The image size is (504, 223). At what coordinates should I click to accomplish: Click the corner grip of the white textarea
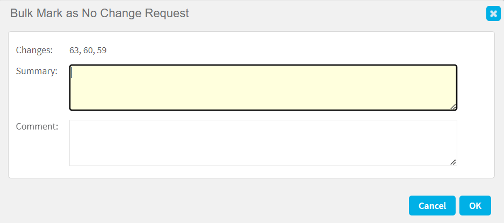[453, 162]
